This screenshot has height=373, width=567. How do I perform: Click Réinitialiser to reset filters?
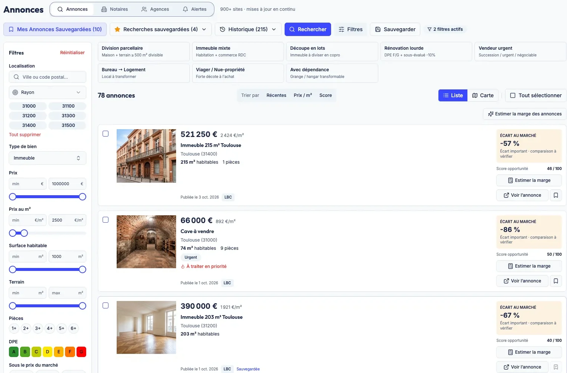[72, 53]
